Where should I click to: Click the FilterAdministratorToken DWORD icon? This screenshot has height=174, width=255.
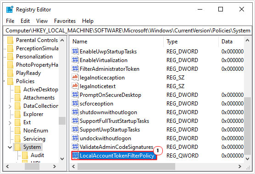(75, 69)
